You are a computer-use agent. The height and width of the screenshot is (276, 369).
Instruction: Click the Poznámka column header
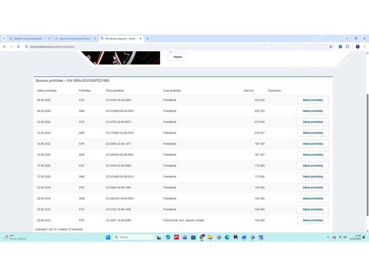[274, 91]
